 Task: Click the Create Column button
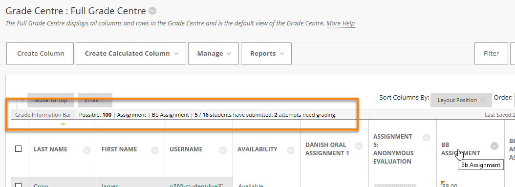[x=40, y=54]
